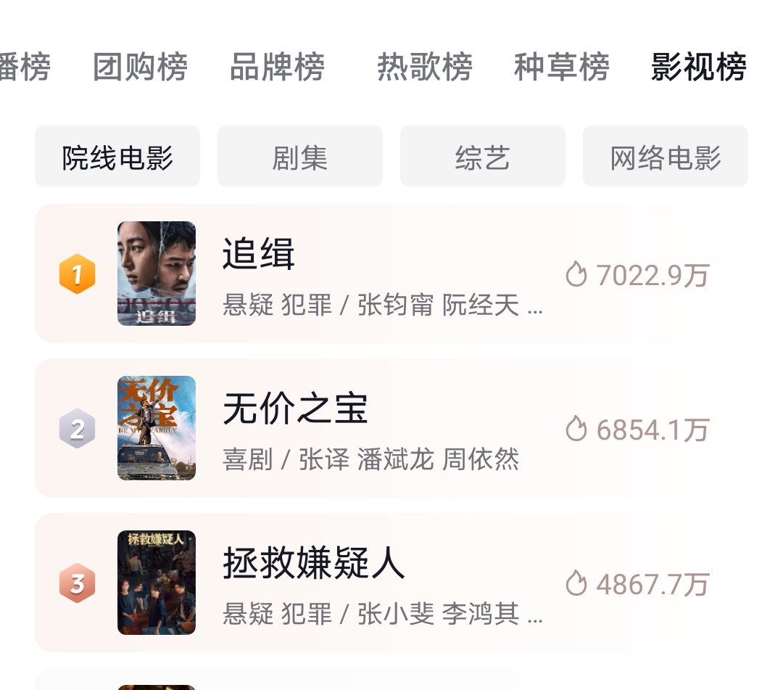Viewport: 783px width, 690px height.
Task: Click flame icon beside 7022.9万
Action: [x=576, y=275]
